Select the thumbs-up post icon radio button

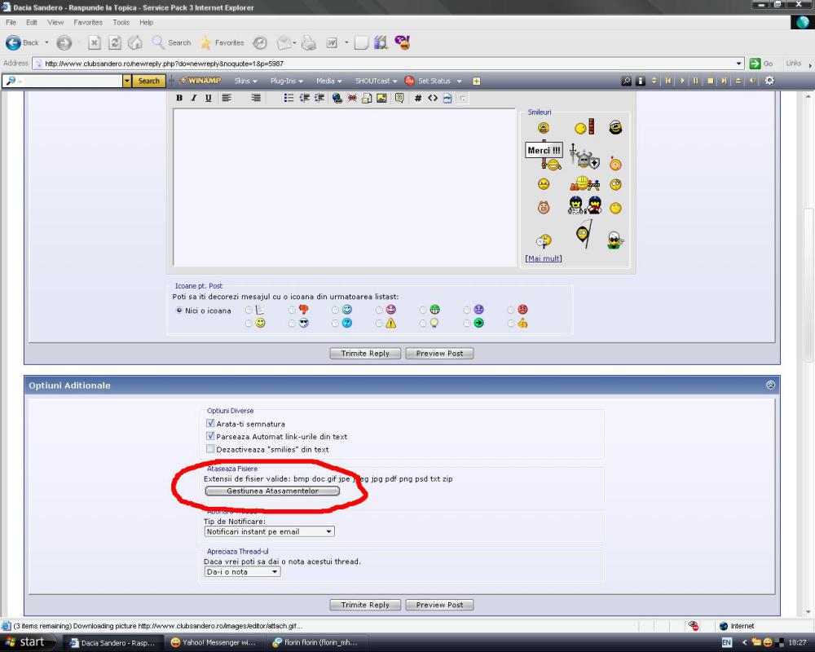[x=511, y=323]
